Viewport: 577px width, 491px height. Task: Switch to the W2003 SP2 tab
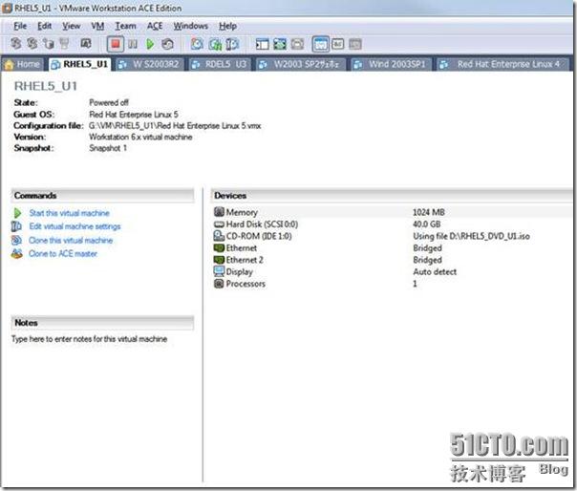tap(301, 64)
